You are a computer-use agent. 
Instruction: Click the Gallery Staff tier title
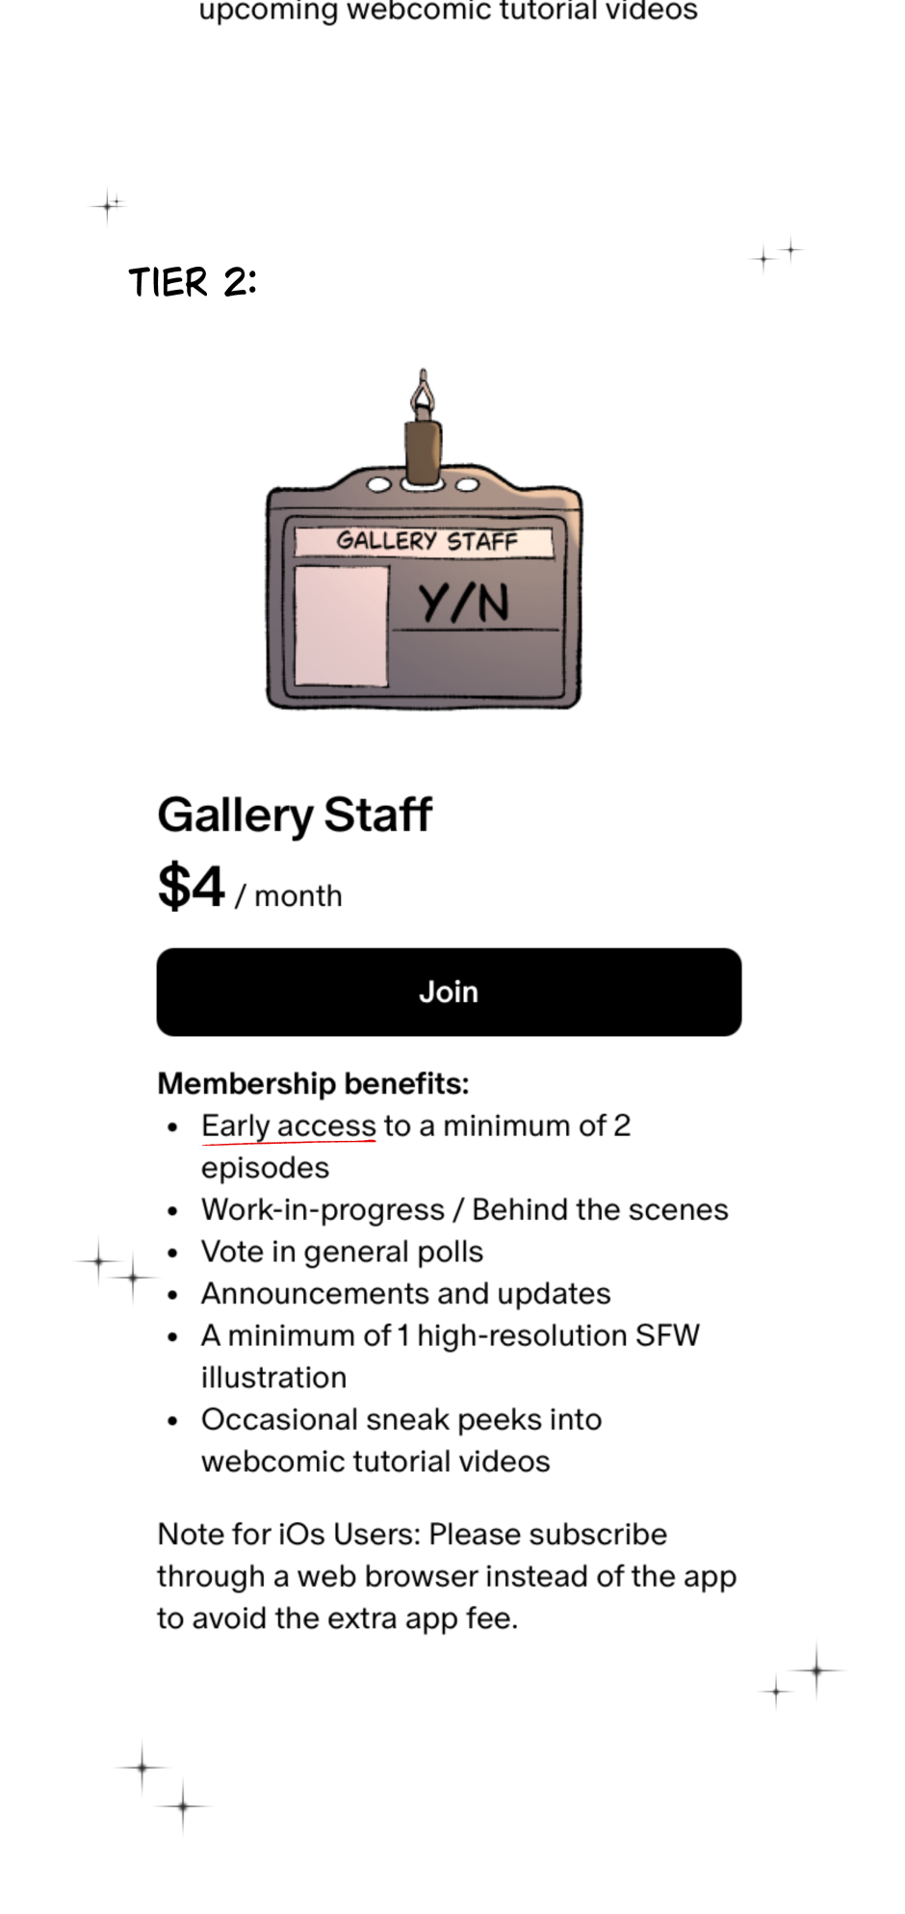coord(295,815)
